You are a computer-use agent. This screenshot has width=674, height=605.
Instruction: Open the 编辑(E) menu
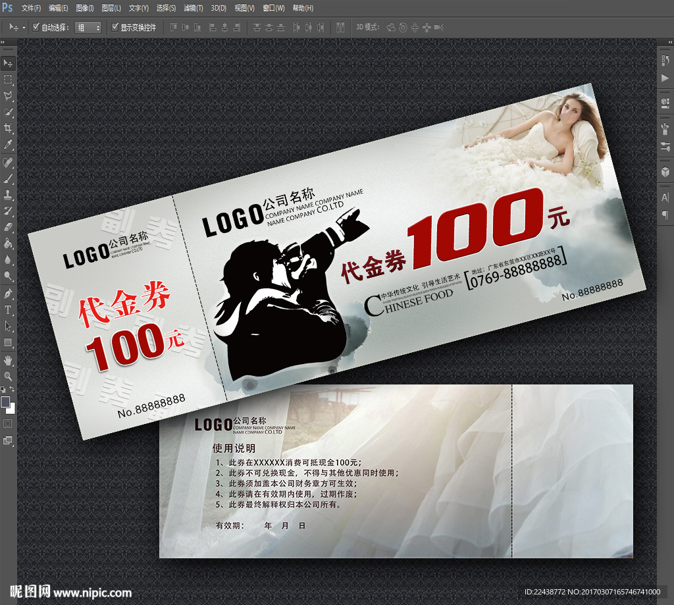click(x=58, y=8)
